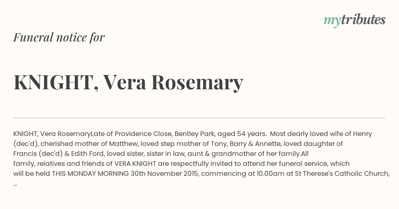
Task: Click the "KNIGHT, Vera Rosemary" heading
Action: point(128,82)
